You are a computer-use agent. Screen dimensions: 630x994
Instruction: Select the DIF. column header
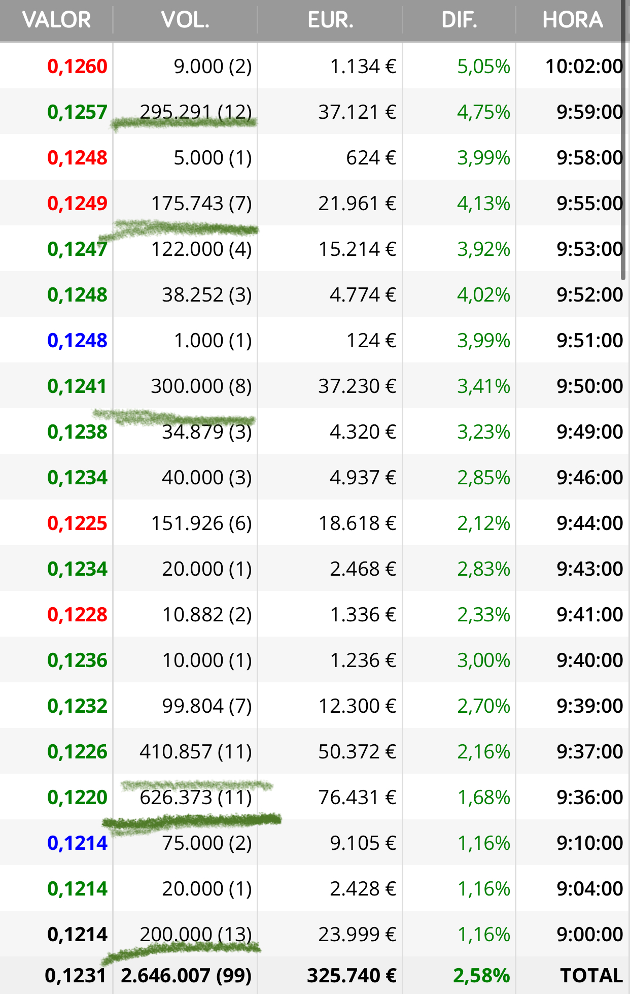[459, 20]
